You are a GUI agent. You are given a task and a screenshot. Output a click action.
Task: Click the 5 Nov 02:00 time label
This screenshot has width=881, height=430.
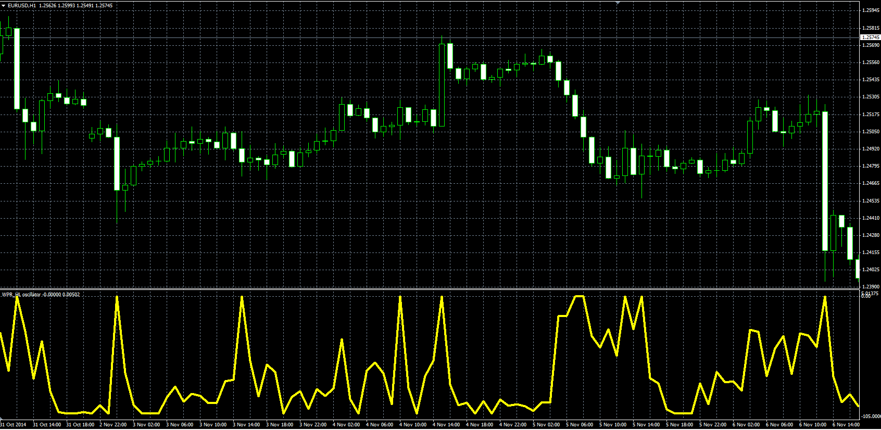pos(546,425)
